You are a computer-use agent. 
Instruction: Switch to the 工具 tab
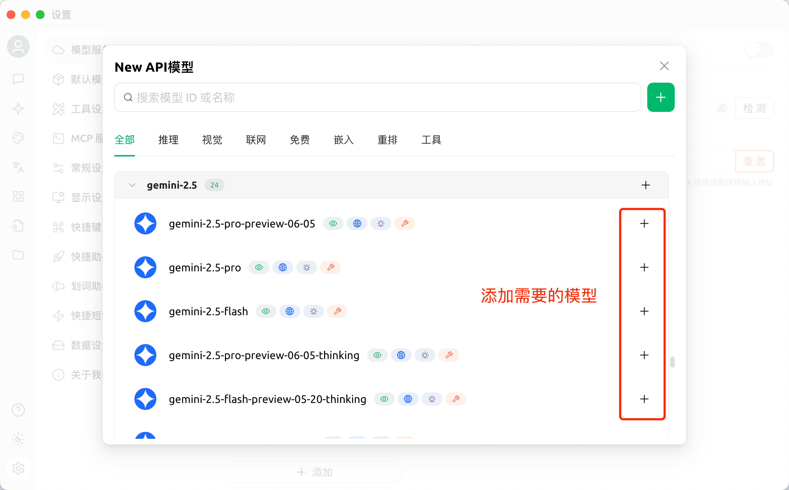(x=431, y=140)
